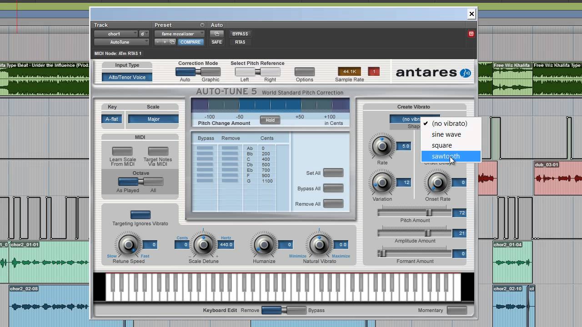Click the 440.0 Hertz detune field
This screenshot has width=582, height=327.
pos(226,244)
